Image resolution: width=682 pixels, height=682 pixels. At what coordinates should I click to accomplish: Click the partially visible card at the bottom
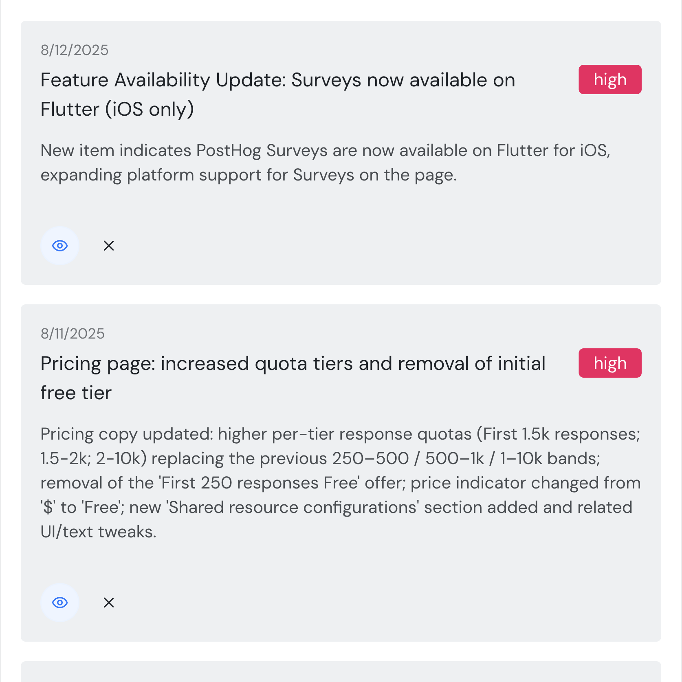[x=341, y=672]
